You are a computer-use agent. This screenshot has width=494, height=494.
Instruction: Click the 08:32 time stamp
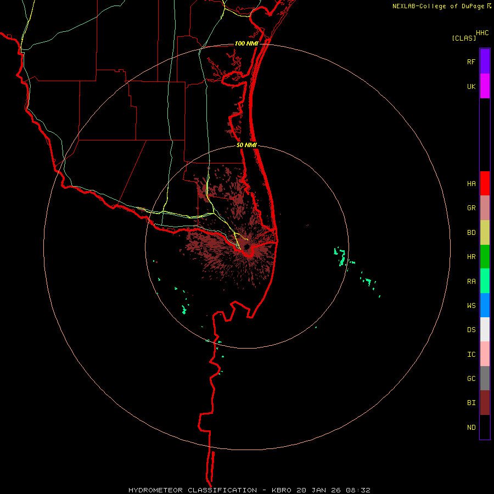pos(358,490)
